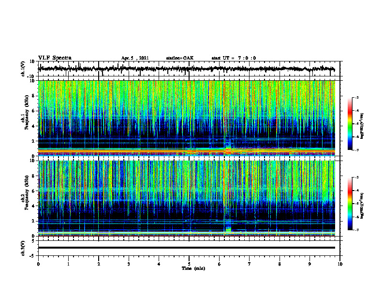383x296 pixels.
Task: Click the time axis tick label "5" below the plots
Action: point(189,264)
